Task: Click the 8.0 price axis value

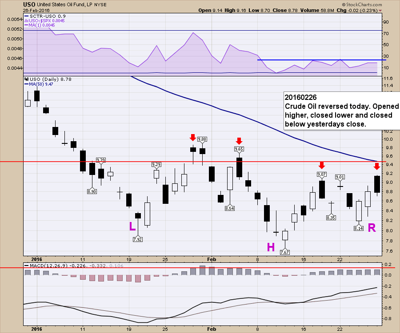Action: click(388, 230)
